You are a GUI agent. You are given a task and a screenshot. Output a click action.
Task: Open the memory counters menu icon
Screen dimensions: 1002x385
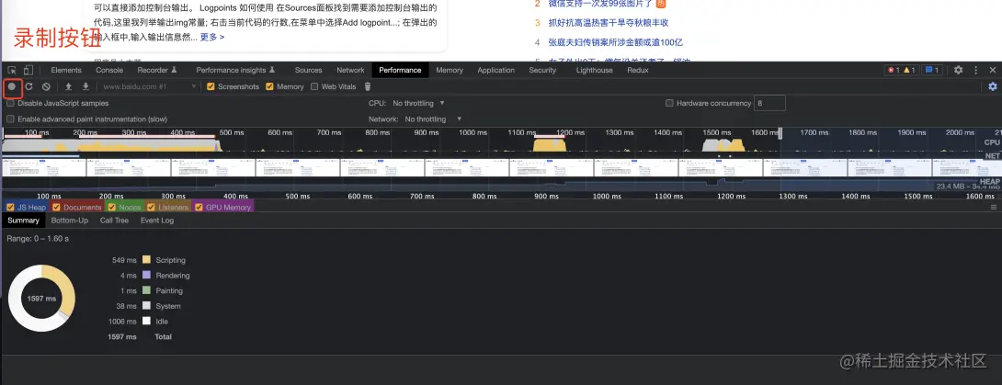click(x=993, y=207)
